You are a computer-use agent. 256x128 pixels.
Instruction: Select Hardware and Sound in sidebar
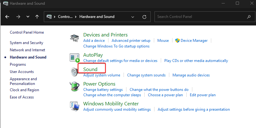click(x=28, y=57)
